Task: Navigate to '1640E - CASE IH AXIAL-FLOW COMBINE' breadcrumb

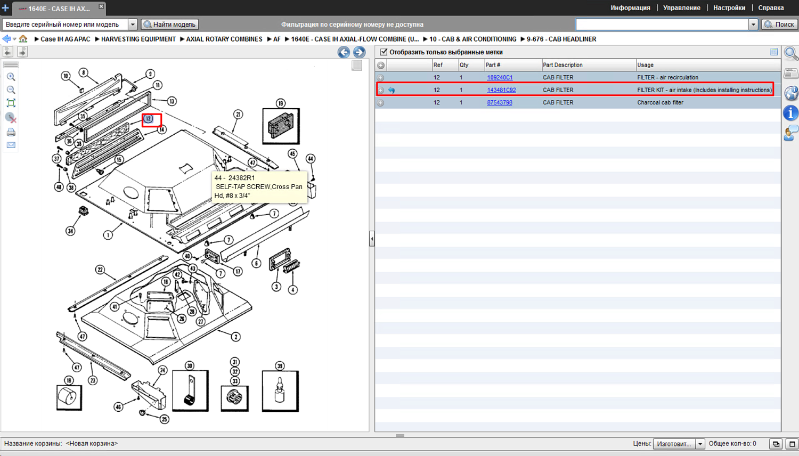Action: (355, 39)
